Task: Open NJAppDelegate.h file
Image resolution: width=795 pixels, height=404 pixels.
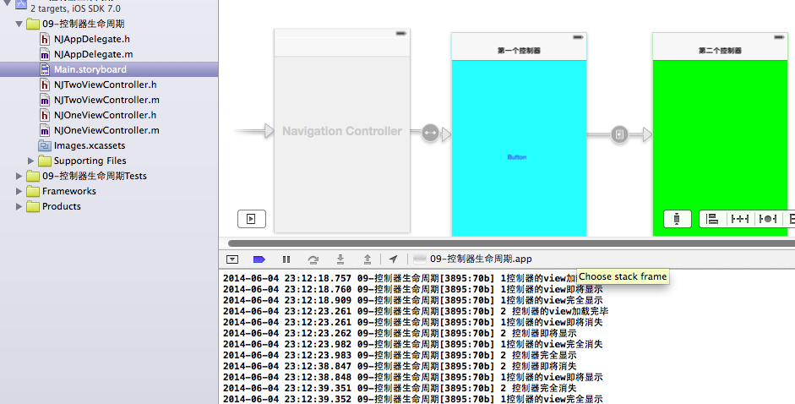Action: 92,39
